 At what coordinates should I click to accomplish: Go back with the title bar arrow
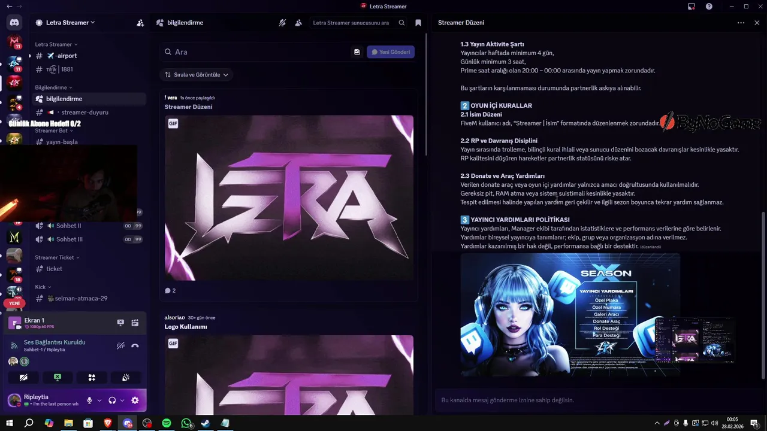point(10,6)
